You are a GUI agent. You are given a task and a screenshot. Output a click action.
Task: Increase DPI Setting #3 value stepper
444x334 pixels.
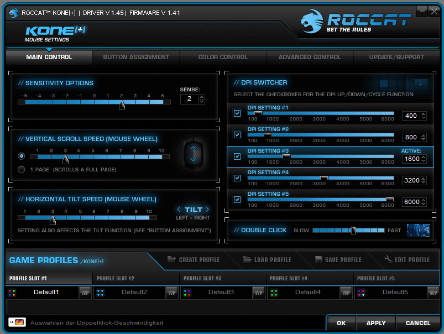click(424, 156)
